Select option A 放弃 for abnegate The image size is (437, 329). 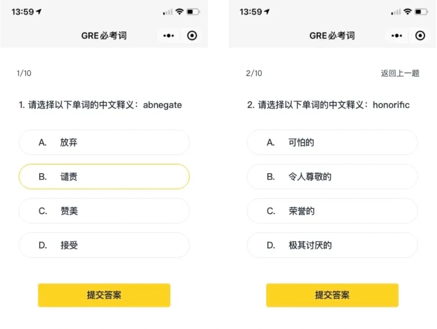click(x=104, y=142)
